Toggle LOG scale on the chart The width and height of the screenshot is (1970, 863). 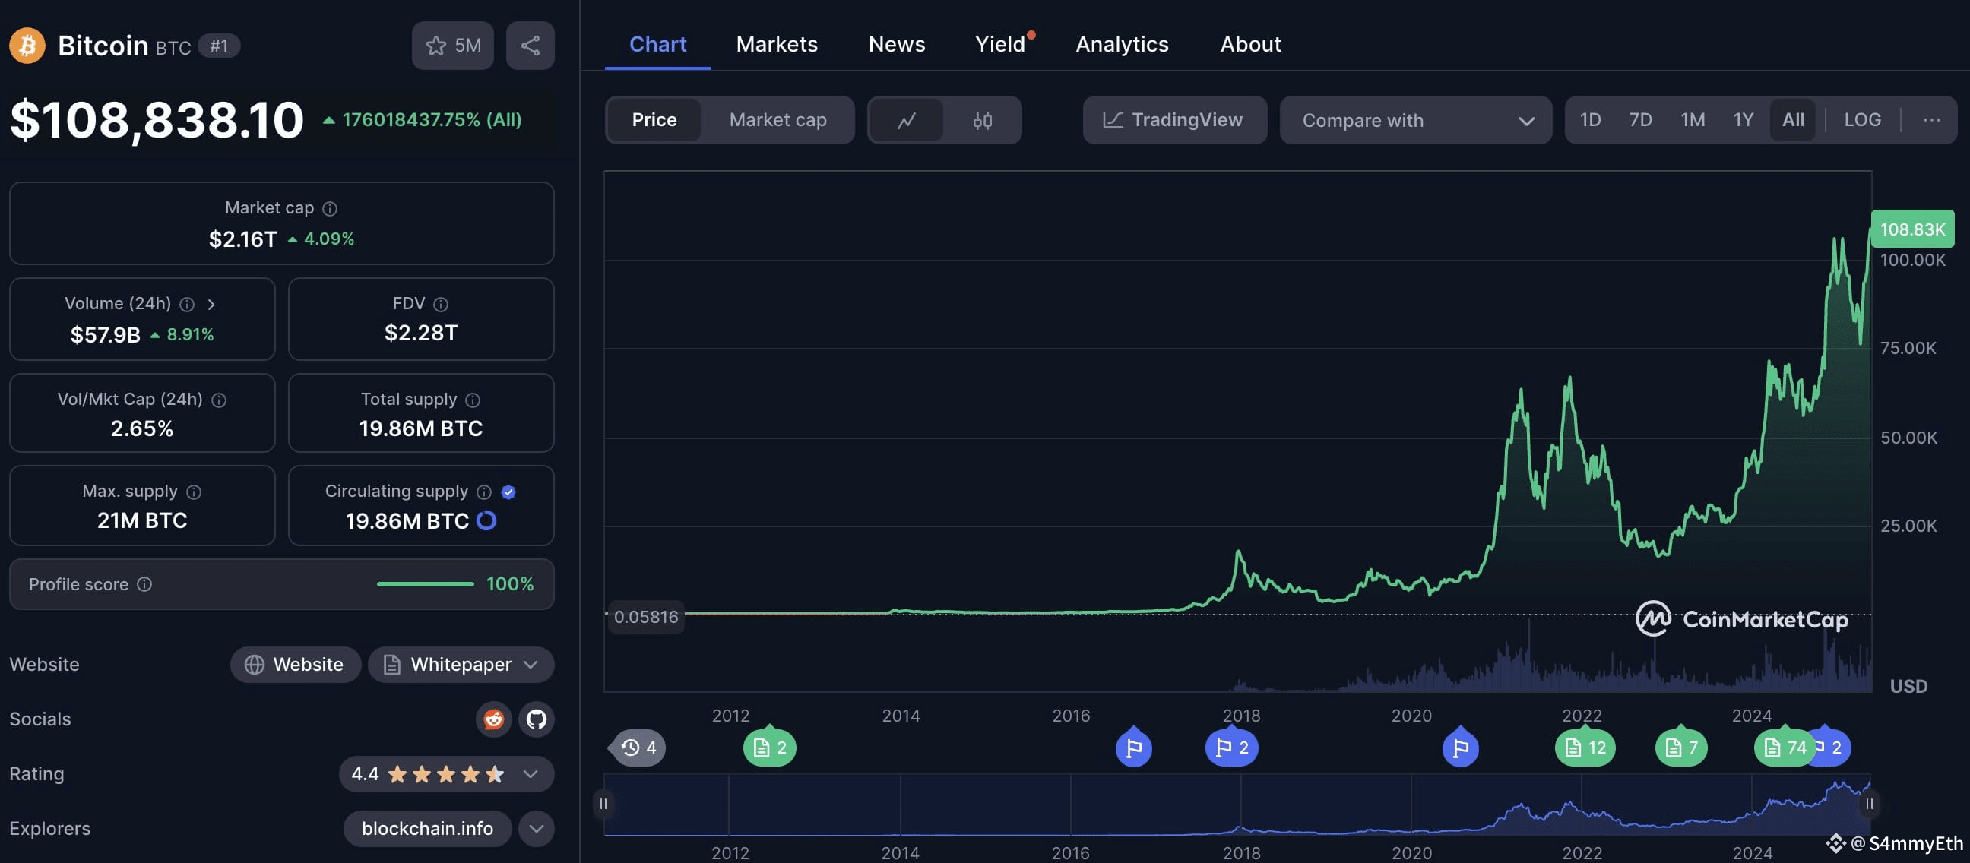1862,120
